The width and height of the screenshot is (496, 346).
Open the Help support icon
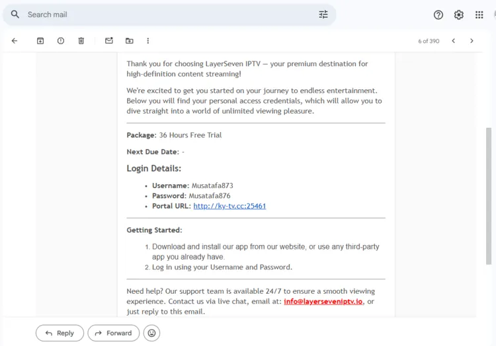coord(438,15)
